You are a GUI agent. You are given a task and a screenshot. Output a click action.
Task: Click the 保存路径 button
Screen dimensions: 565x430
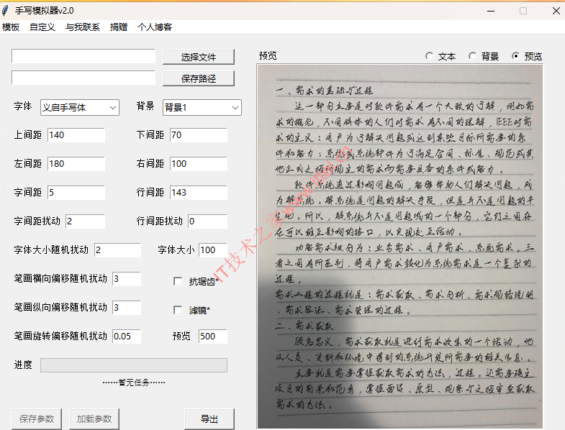coord(199,78)
